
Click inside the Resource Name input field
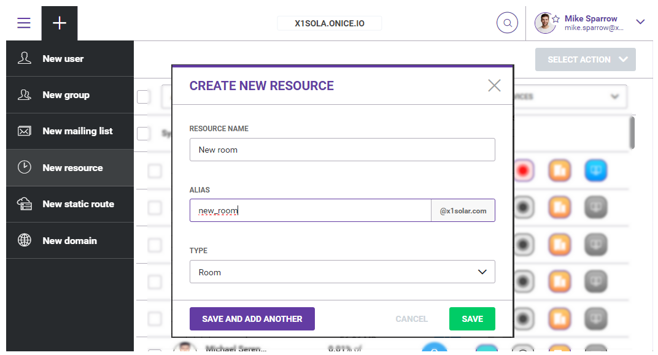(x=342, y=150)
